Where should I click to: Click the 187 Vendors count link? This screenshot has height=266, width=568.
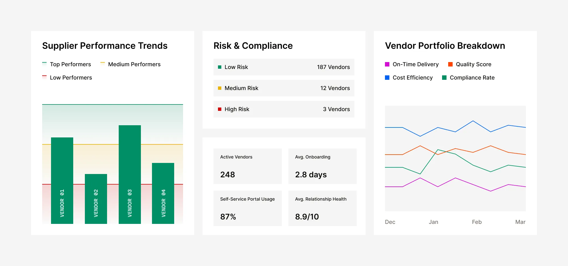[x=333, y=67]
